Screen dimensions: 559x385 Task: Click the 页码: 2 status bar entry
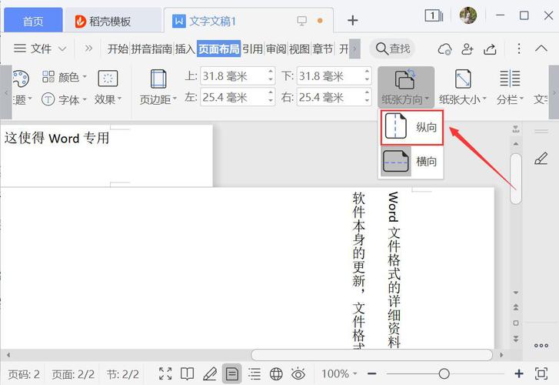click(24, 374)
